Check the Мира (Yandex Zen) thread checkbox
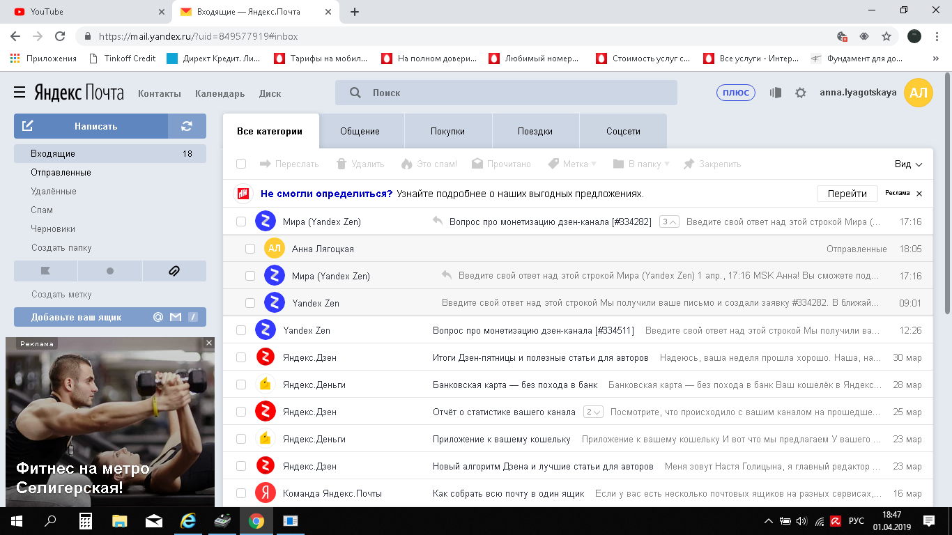The image size is (952, 535). [x=241, y=222]
